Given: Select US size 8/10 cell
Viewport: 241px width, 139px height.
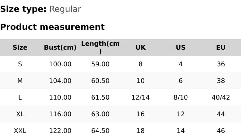Looking at the screenshot, I should click(181, 97).
